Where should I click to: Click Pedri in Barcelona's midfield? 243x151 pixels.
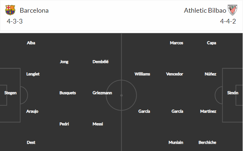coord(64,124)
